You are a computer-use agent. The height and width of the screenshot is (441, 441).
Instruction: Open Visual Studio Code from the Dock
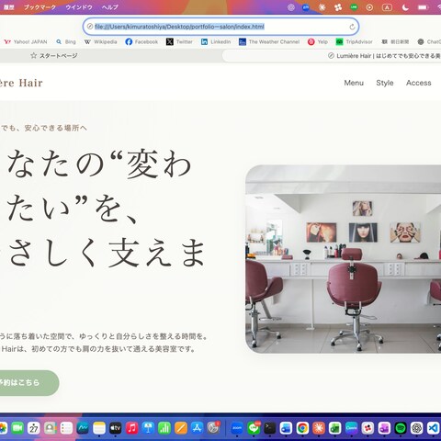(x=434, y=428)
